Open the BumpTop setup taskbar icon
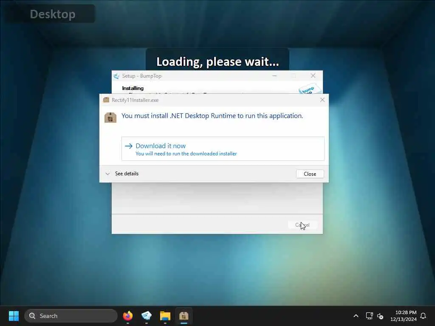The image size is (435, 326). [x=147, y=316]
